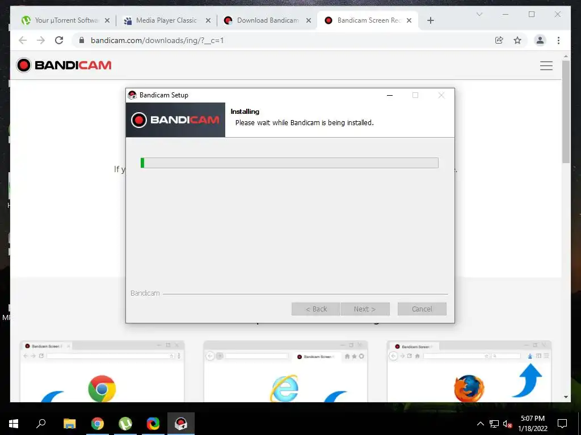Image resolution: width=581 pixels, height=435 pixels.
Task: Select the Bandicam Screen Recorder tab
Action: click(x=368, y=20)
